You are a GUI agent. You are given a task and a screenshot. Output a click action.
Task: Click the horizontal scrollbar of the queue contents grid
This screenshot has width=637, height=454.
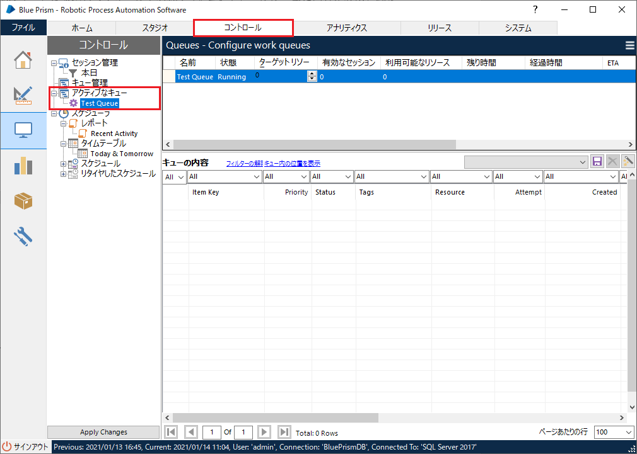coord(276,417)
